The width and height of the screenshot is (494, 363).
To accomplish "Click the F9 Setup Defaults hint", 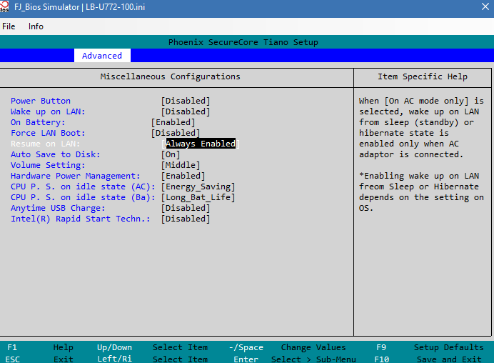I will tap(430, 347).
